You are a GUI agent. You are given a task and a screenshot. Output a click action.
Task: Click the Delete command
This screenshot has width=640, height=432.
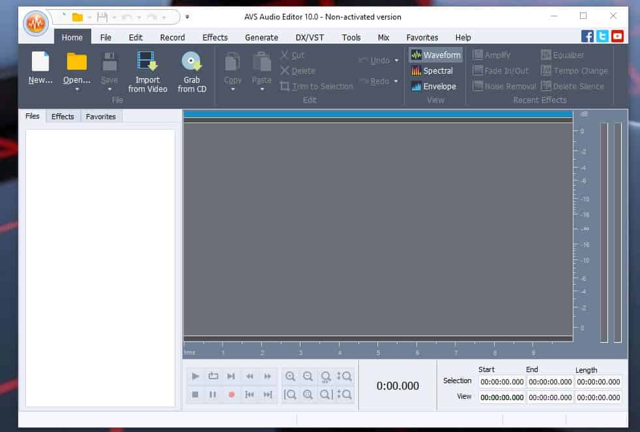[298, 71]
